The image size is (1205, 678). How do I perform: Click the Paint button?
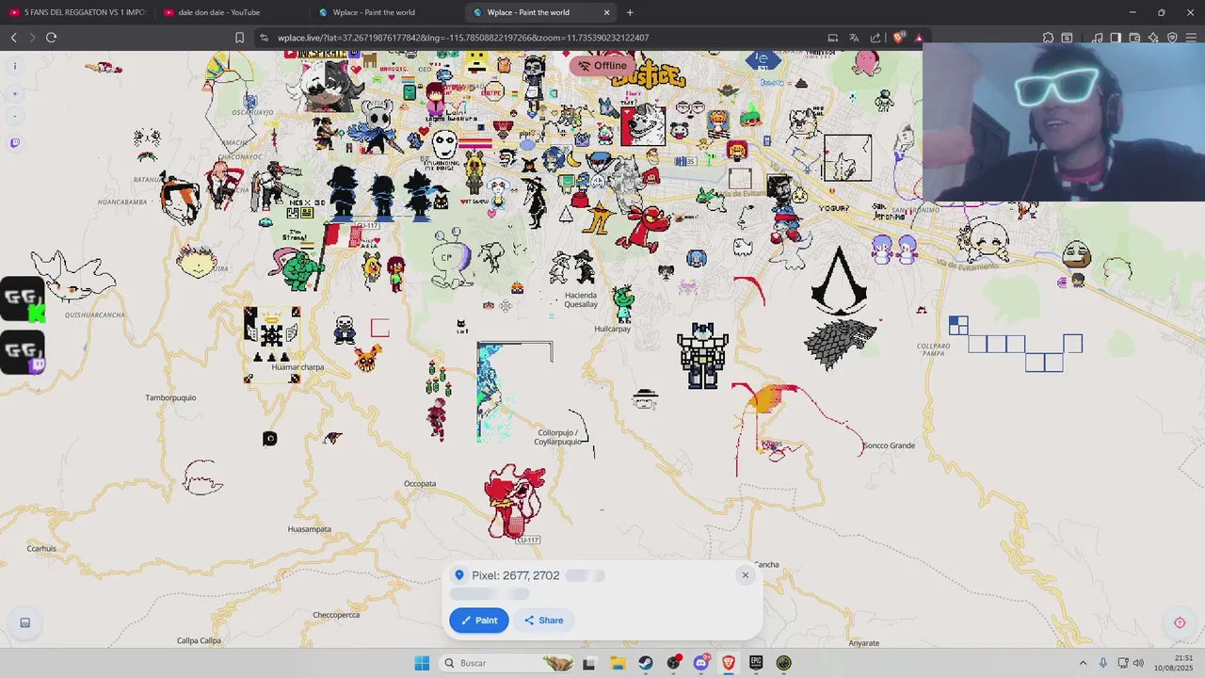[x=479, y=621]
